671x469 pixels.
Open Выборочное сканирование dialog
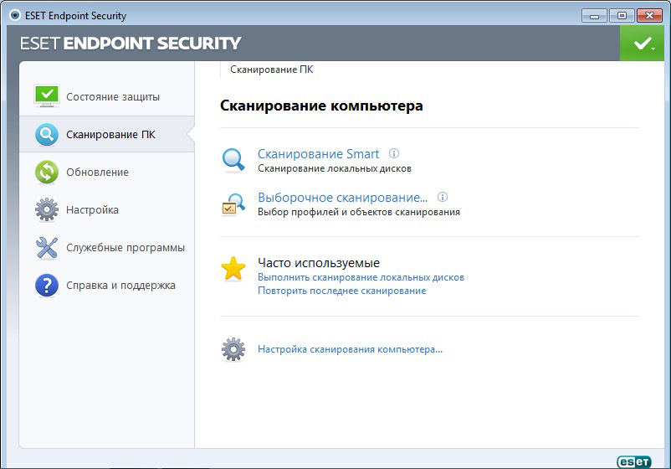point(342,198)
